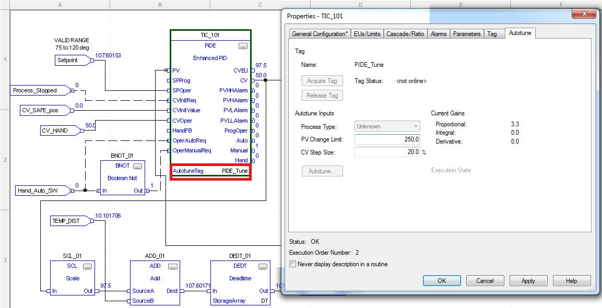Click the Cancel button
The width and height of the screenshot is (602, 308).
pyautogui.click(x=485, y=281)
